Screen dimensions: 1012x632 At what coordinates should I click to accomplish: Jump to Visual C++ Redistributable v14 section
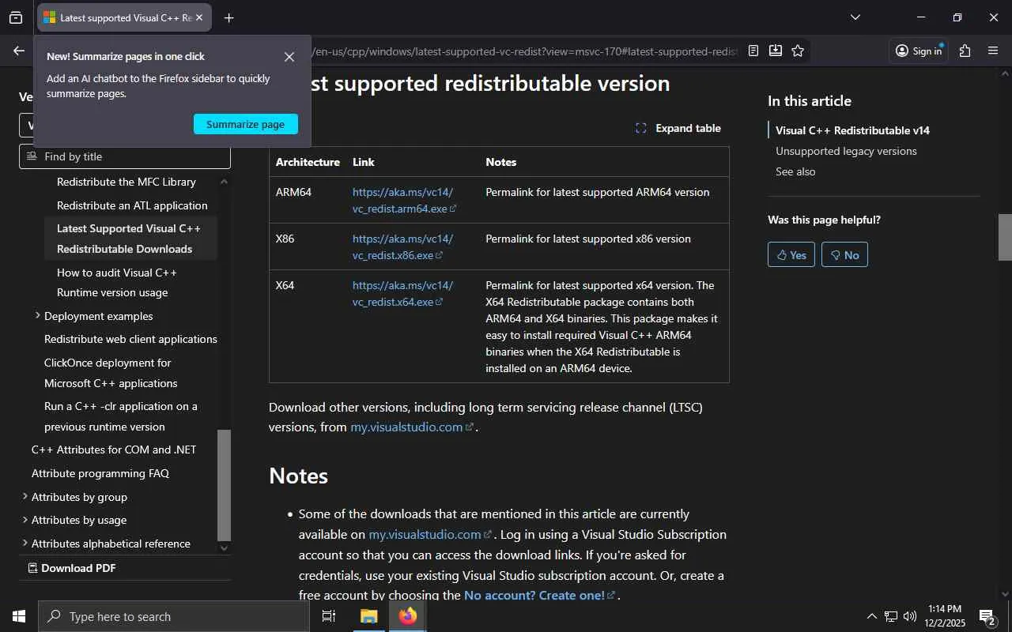click(x=852, y=130)
